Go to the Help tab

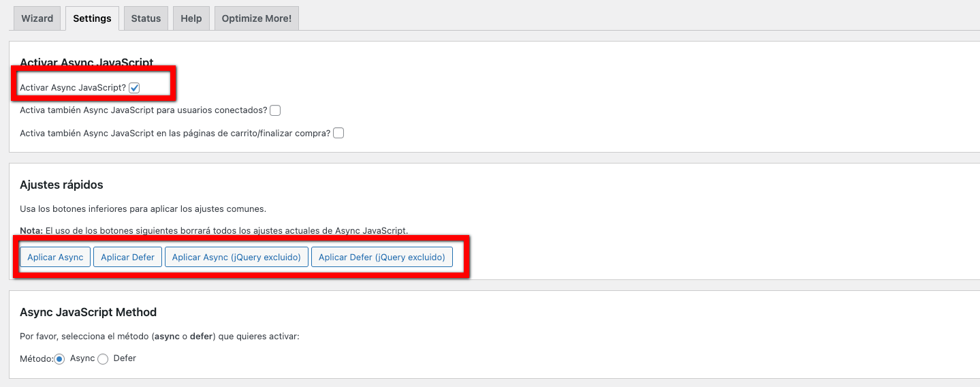pyautogui.click(x=191, y=18)
